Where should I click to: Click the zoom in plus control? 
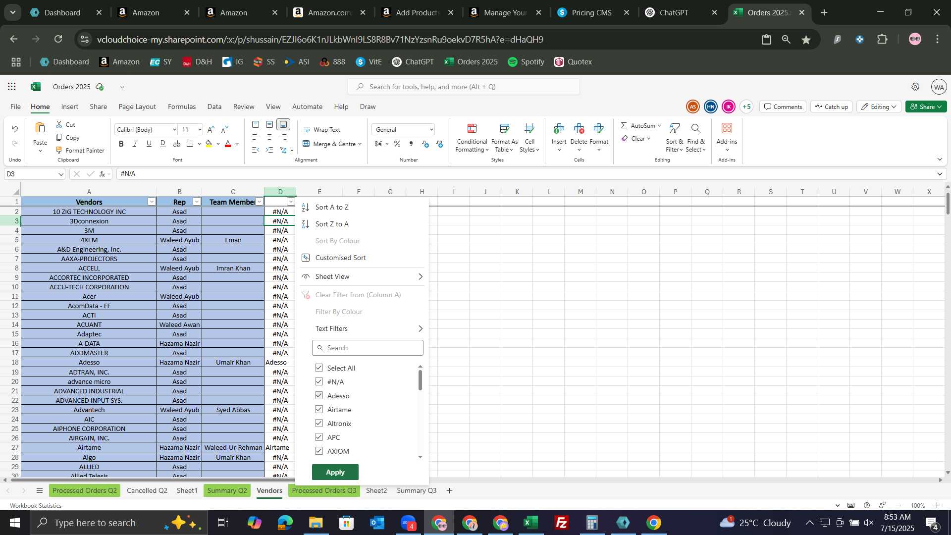937,505
